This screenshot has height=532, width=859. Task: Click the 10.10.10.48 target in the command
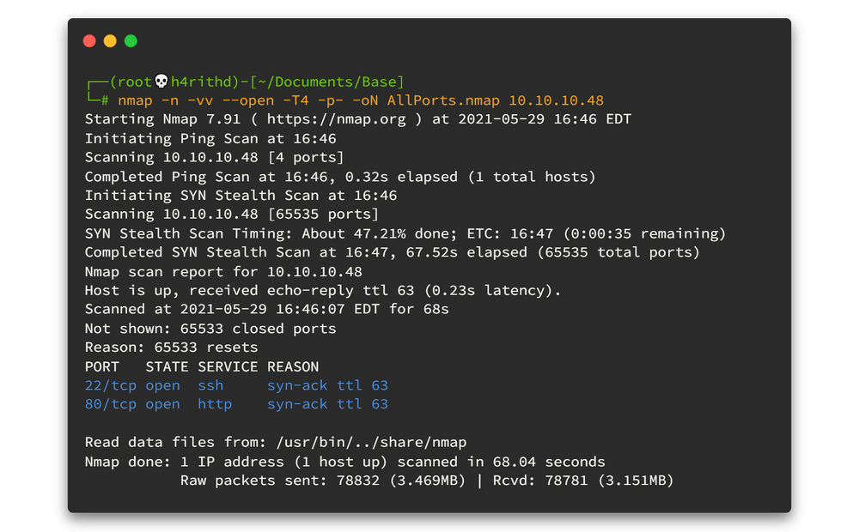tap(556, 100)
